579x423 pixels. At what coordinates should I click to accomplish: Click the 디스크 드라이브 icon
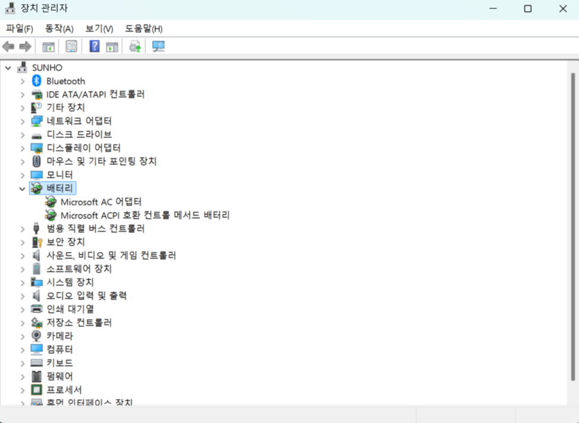pos(36,136)
